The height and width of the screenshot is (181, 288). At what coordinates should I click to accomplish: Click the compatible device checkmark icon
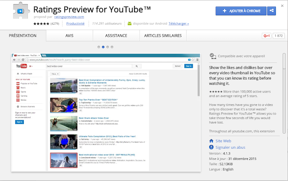tap(213, 56)
